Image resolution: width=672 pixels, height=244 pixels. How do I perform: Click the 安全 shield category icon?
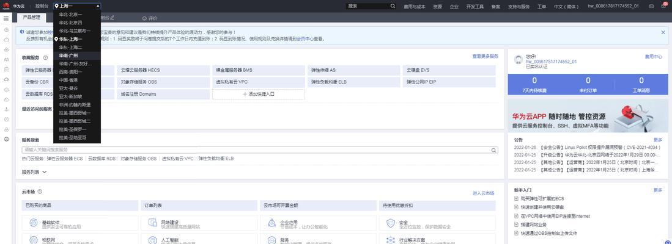coord(391,223)
